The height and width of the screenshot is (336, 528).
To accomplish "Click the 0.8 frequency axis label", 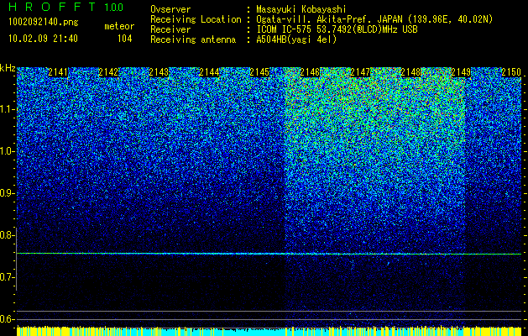I will click(7, 235).
